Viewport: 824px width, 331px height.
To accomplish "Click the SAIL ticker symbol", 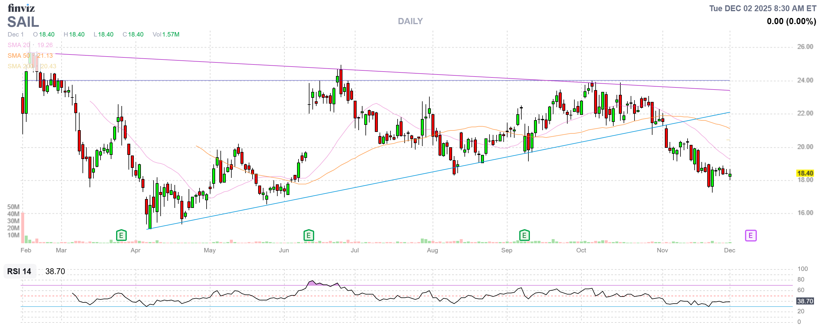I will point(23,22).
